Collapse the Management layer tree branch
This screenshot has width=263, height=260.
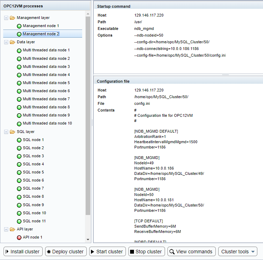tap(6, 18)
